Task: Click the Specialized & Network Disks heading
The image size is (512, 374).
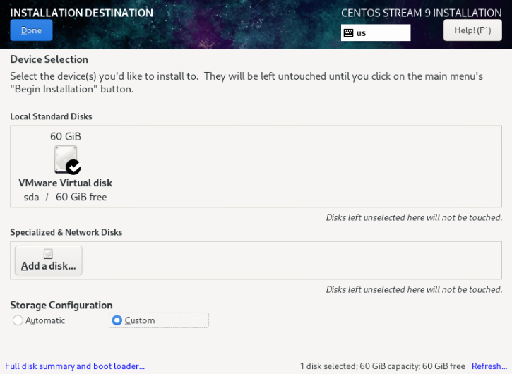Action: 66,232
